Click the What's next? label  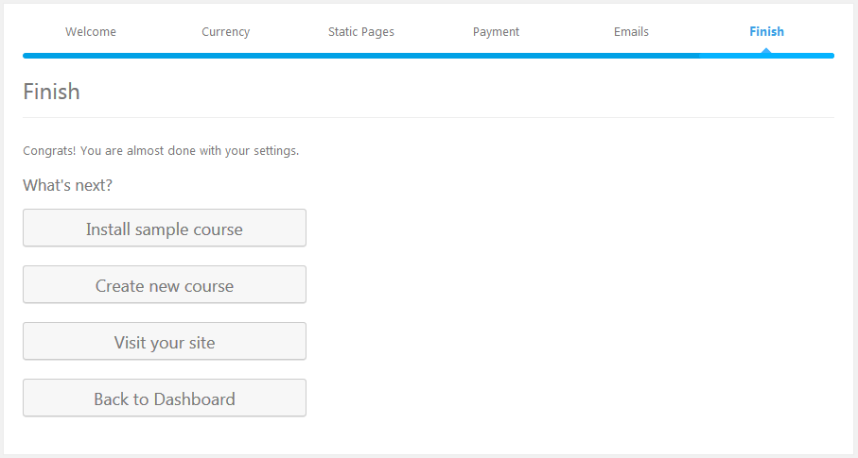click(68, 185)
